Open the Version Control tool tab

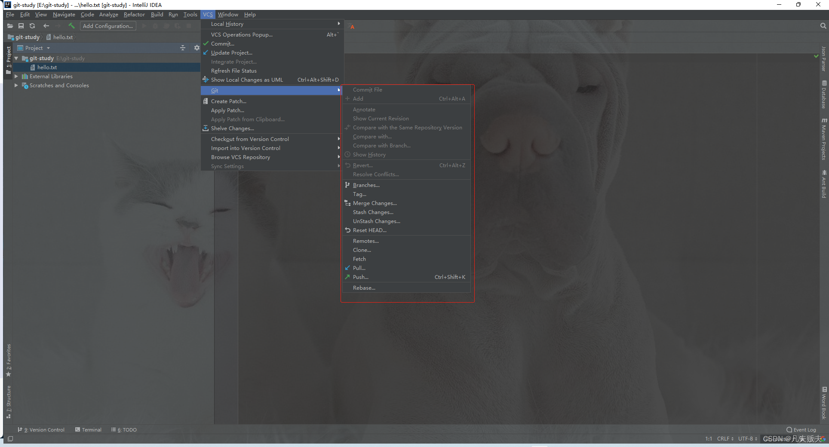41,429
